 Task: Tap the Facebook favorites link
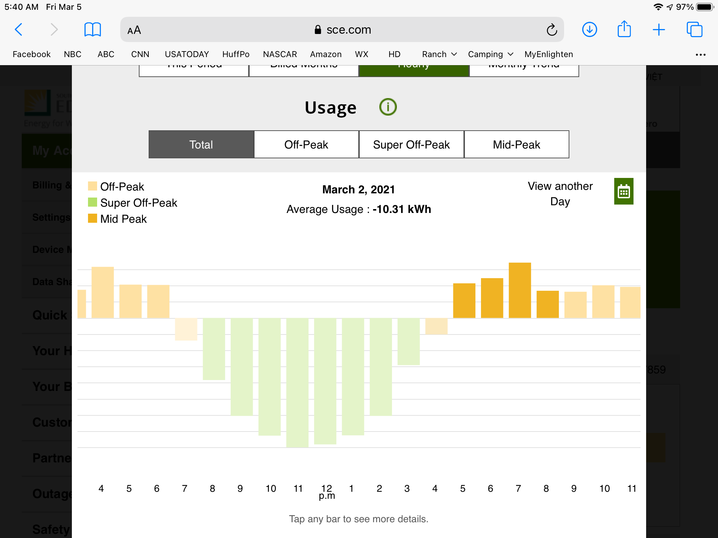32,54
